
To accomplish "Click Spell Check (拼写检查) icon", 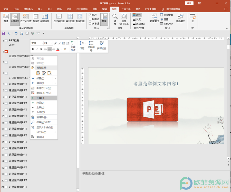I will [102, 45].
